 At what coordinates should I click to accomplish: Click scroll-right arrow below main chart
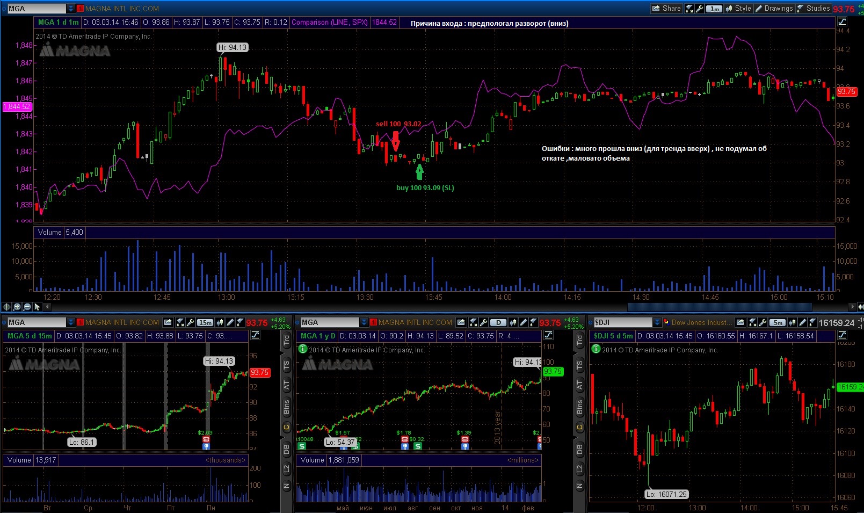852,307
